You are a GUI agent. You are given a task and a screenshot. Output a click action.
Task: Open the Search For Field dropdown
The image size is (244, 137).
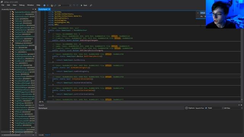[214, 108]
